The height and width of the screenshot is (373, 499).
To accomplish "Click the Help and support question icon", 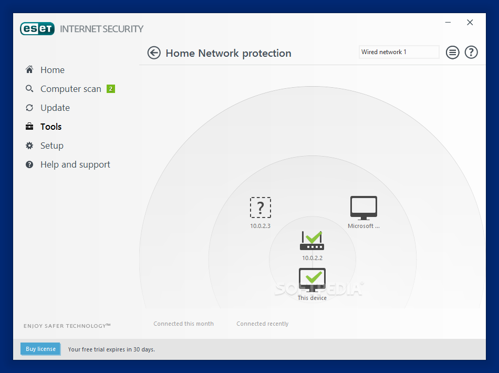I will coord(29,164).
